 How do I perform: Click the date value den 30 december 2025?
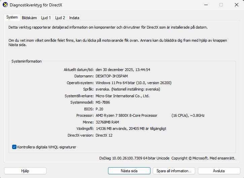point(123,70)
